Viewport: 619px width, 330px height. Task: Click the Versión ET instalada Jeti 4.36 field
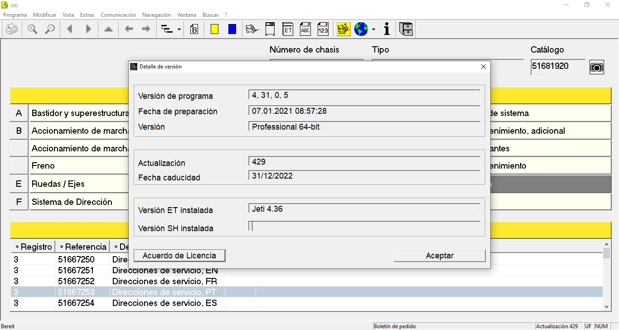364,209
